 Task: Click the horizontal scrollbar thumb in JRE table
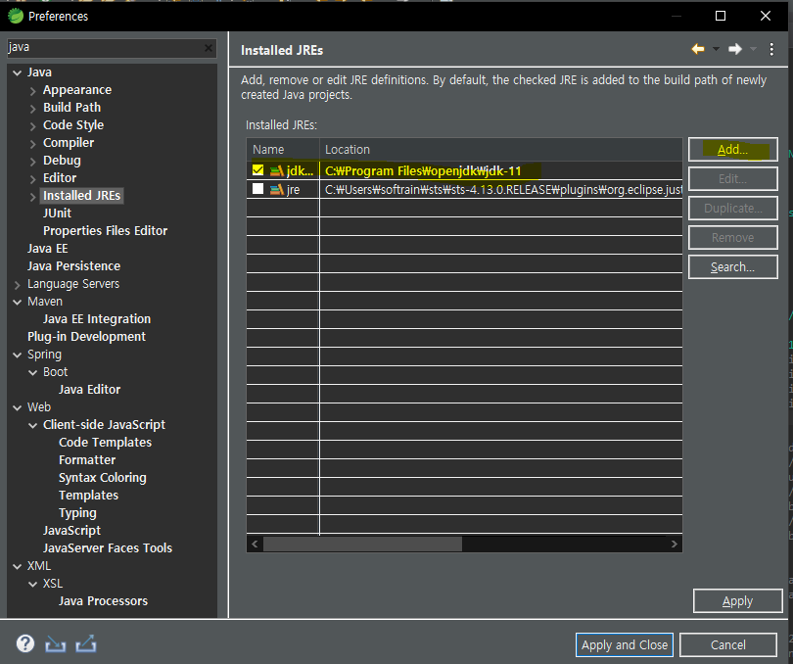pos(362,545)
